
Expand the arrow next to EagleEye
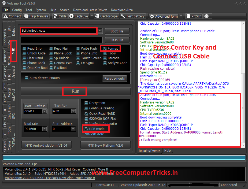92,16
